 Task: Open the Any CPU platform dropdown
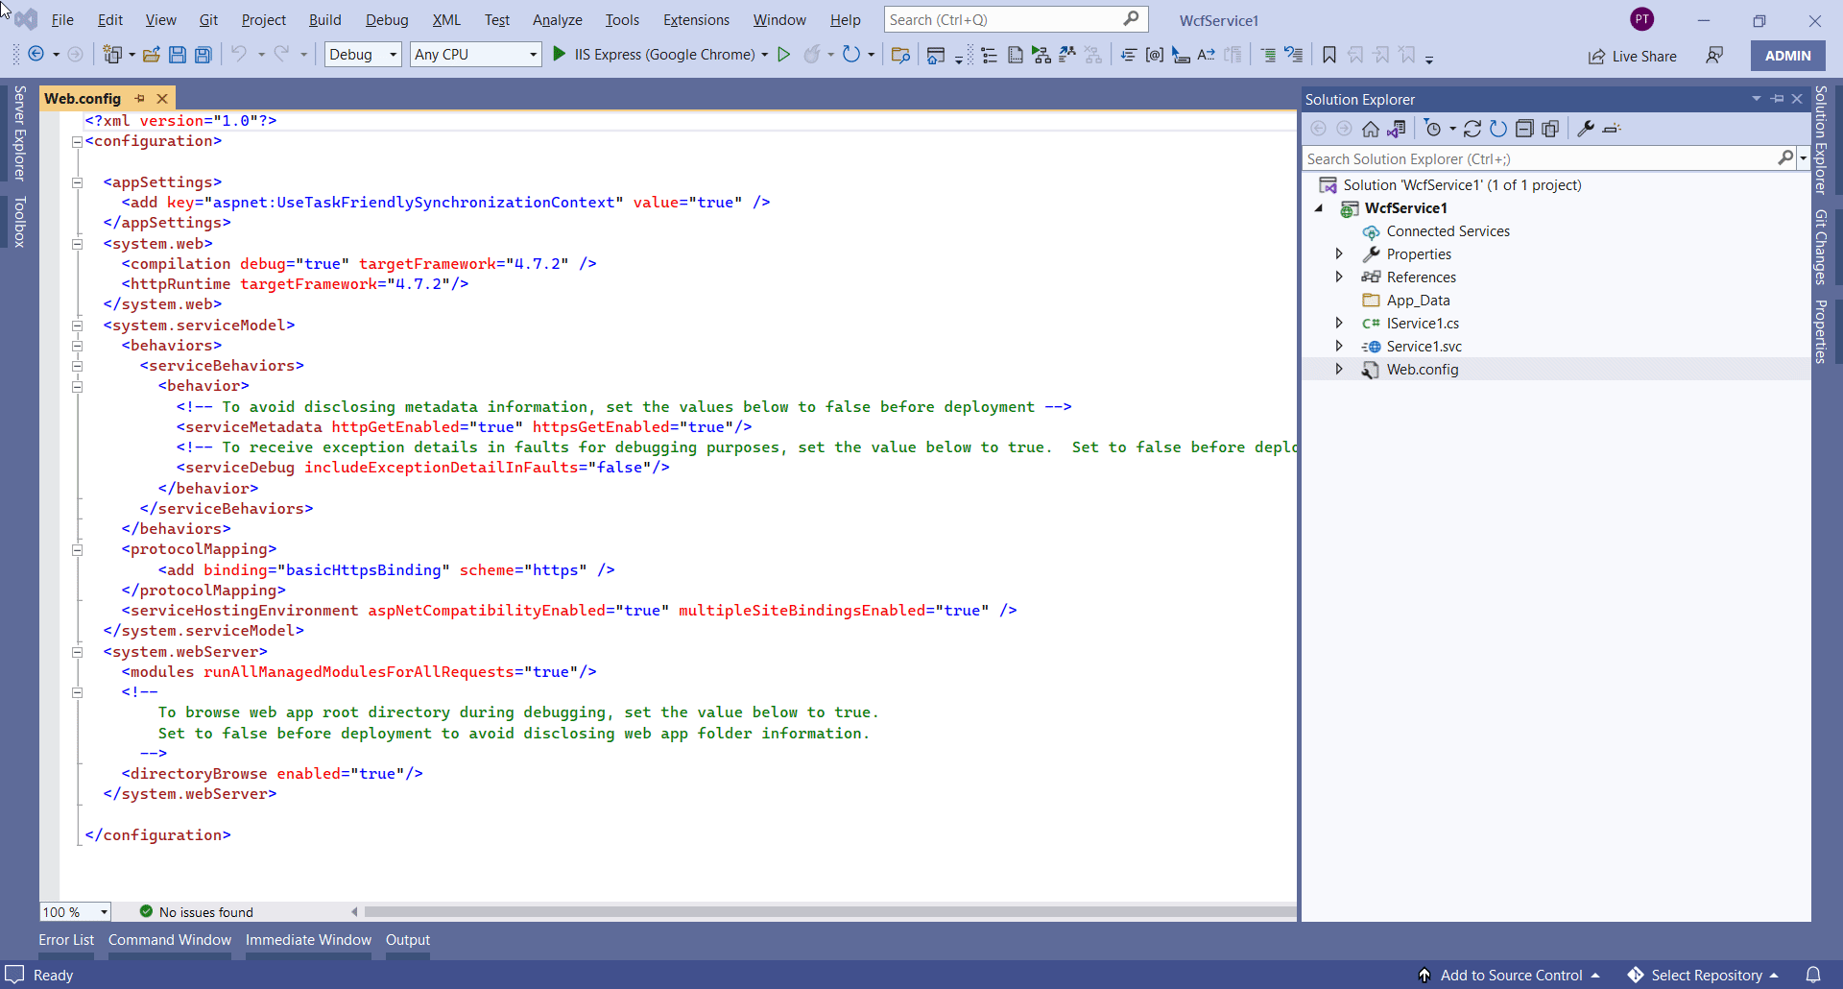tap(476, 55)
